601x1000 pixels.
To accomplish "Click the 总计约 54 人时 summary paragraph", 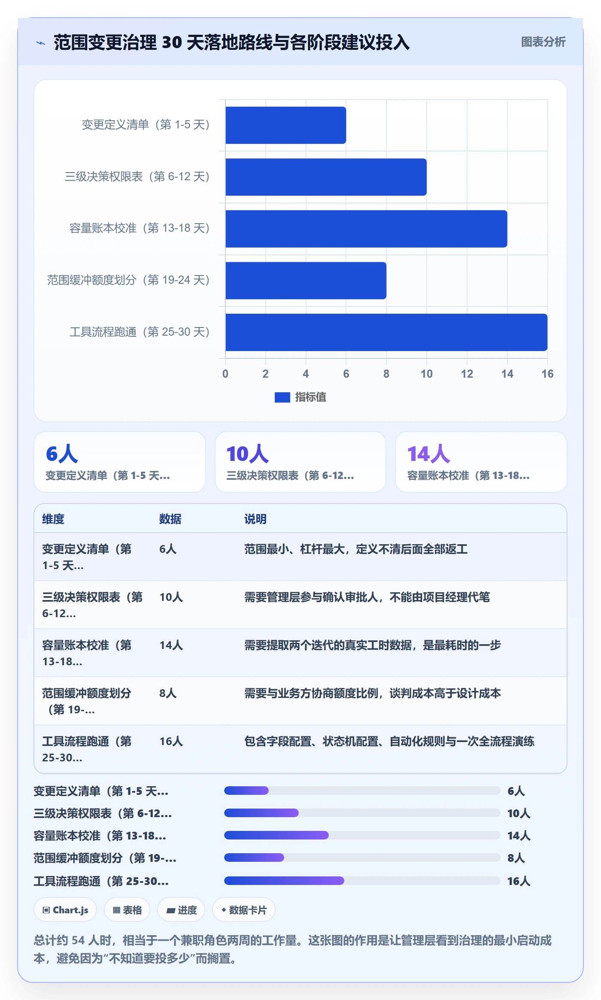I will click(293, 949).
